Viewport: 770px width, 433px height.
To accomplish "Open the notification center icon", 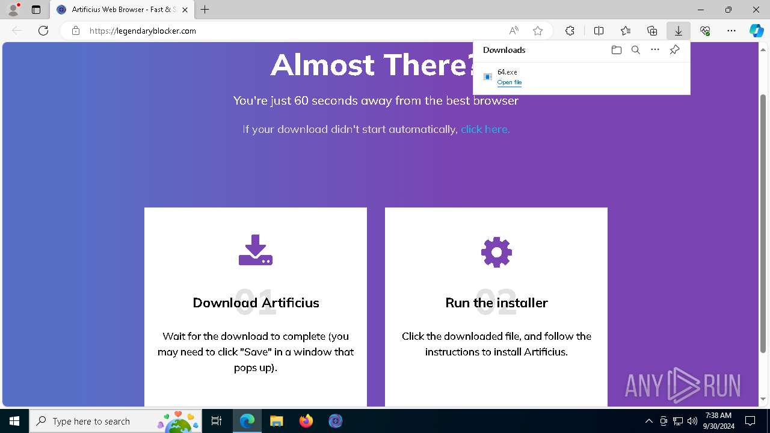I will (x=750, y=421).
